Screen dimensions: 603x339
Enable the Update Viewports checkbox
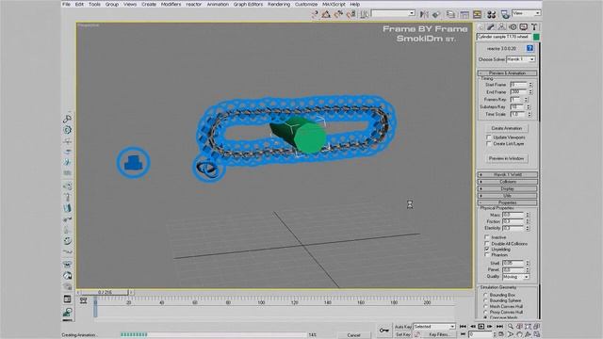click(x=489, y=137)
